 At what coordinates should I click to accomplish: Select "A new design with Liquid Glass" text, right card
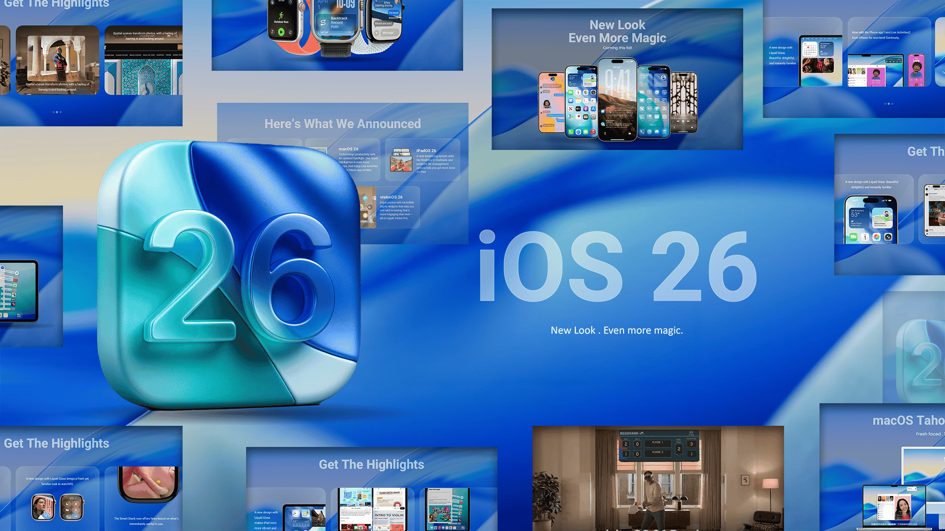[872, 184]
